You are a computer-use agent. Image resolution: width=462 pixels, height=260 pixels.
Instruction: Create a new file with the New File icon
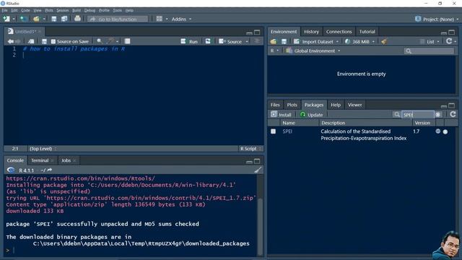[6, 19]
